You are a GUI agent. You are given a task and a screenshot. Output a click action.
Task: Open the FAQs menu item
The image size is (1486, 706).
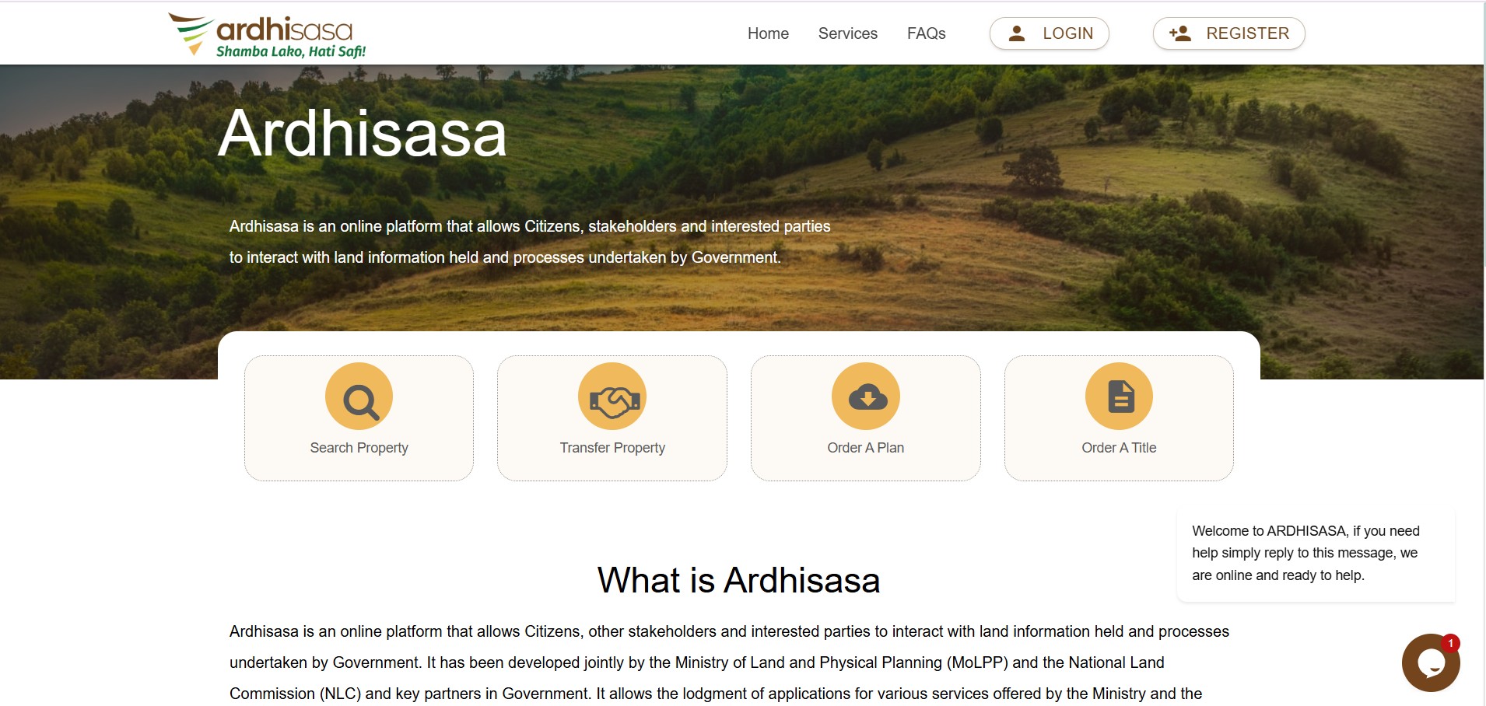(926, 33)
